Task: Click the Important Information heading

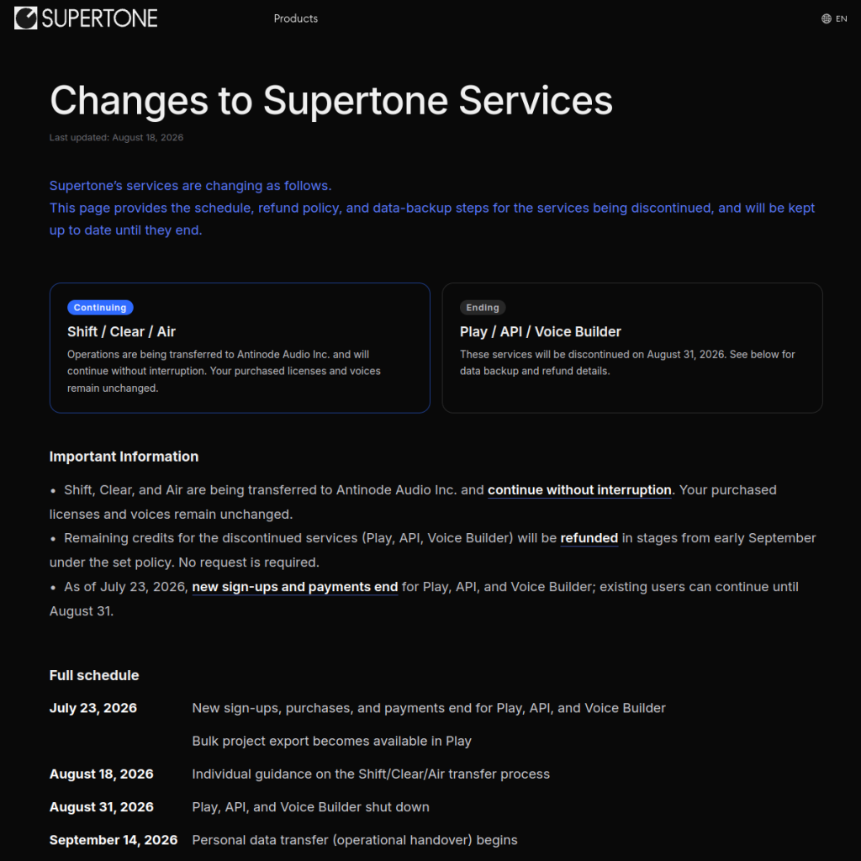Action: pyautogui.click(x=124, y=457)
